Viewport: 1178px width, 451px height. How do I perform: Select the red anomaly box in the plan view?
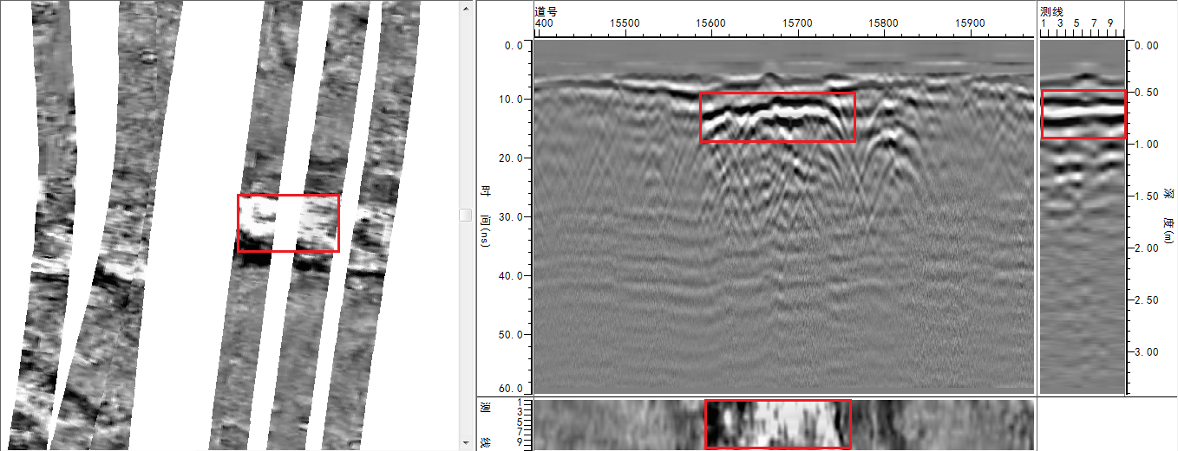[x=288, y=223]
